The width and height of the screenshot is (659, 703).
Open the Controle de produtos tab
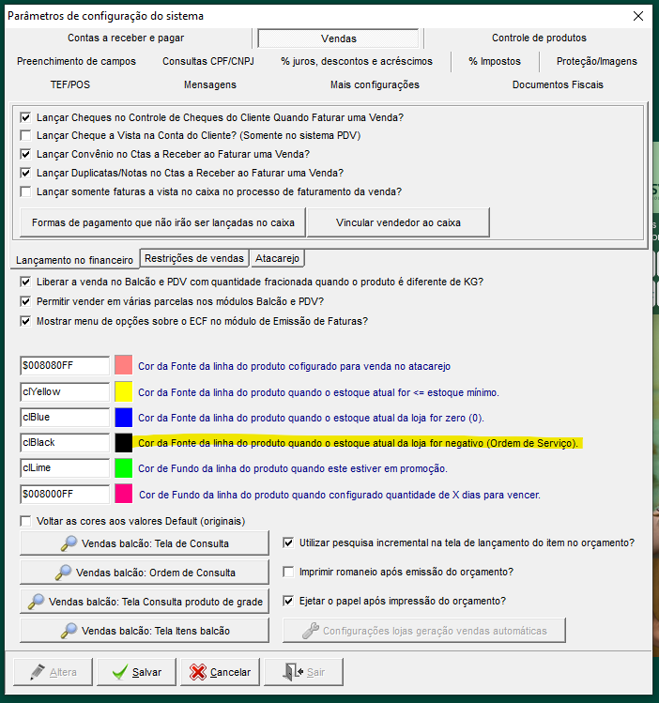point(539,38)
